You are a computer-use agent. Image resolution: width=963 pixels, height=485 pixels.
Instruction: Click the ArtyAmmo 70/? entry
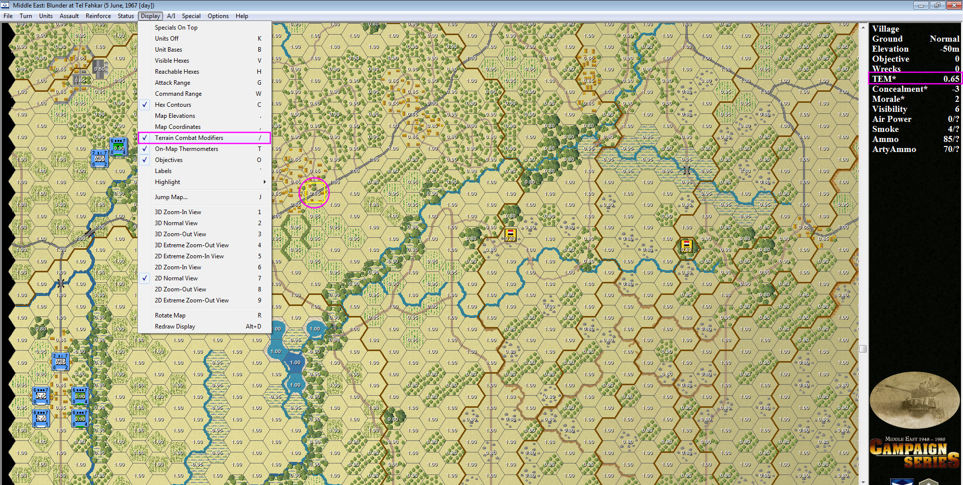coord(915,149)
